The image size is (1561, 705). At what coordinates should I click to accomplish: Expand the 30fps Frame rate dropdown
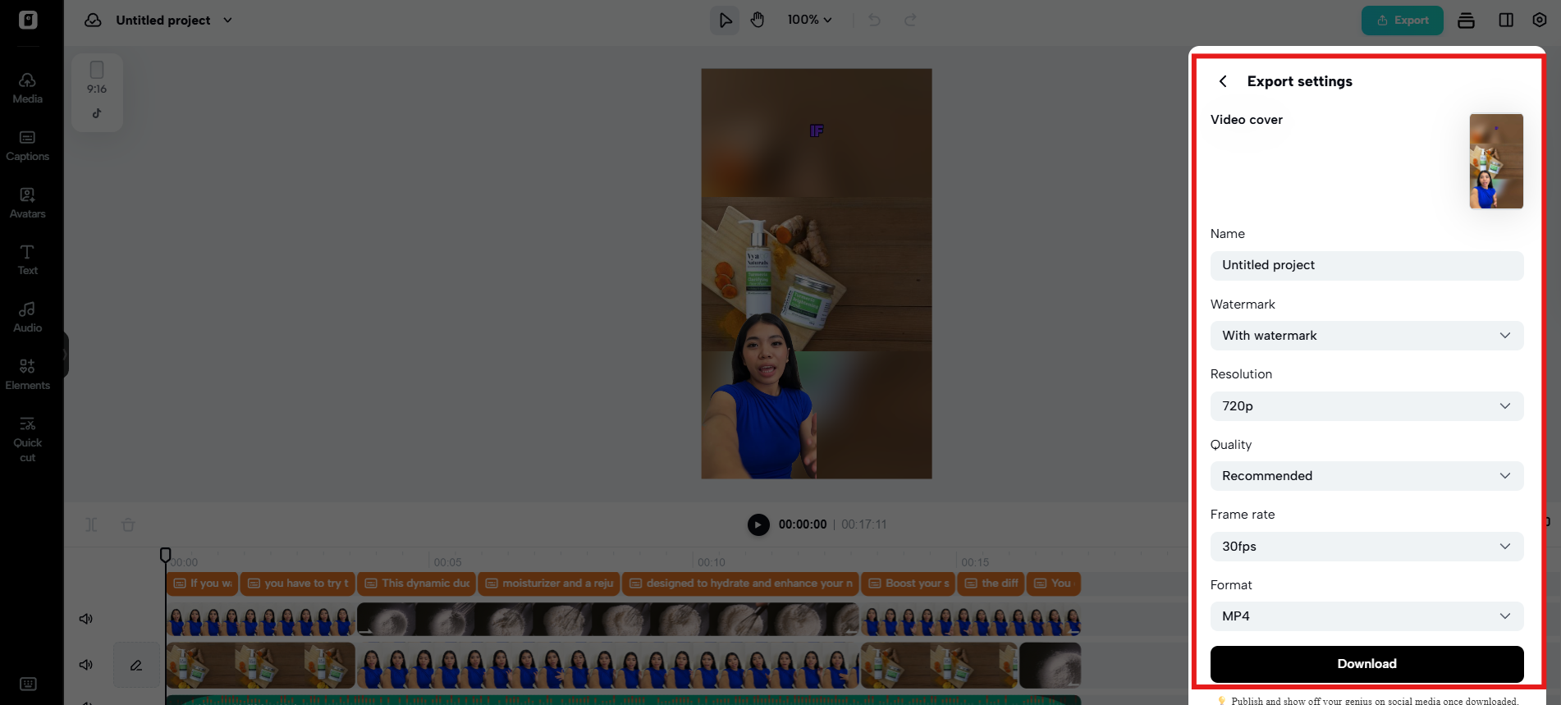[x=1366, y=547]
